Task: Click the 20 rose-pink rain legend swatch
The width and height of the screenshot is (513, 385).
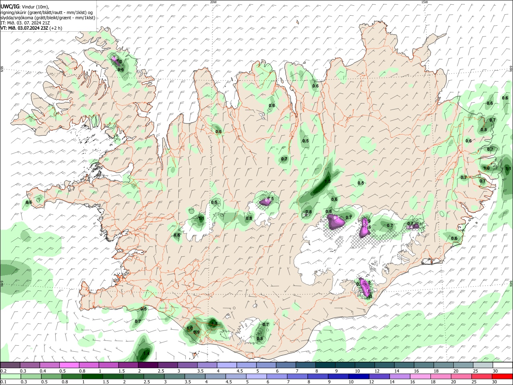Action: pos(461,376)
